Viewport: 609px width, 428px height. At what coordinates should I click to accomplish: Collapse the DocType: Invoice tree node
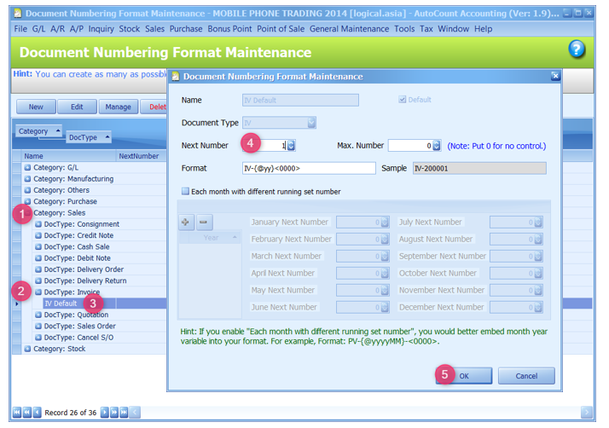pyautogui.click(x=38, y=292)
